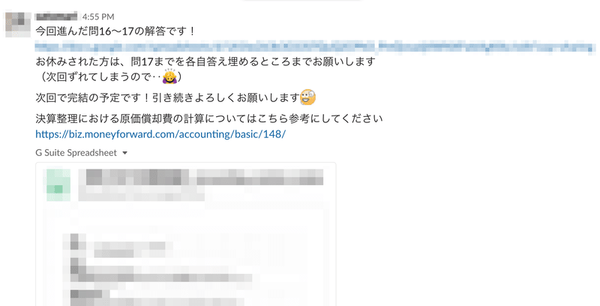Click the line 次回で完結の予定です
The width and height of the screenshot is (600, 306).
167,98
